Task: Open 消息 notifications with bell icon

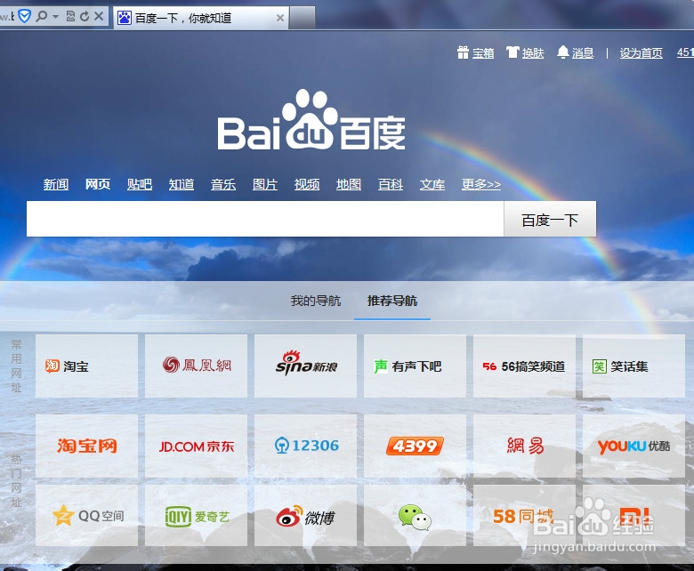Action: tap(575, 53)
